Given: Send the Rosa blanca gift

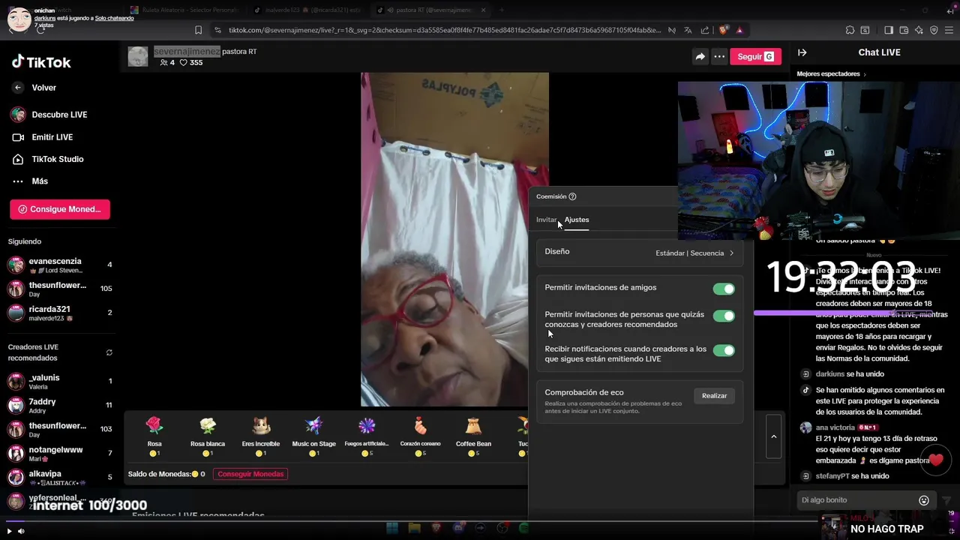Looking at the screenshot, I should (x=208, y=436).
